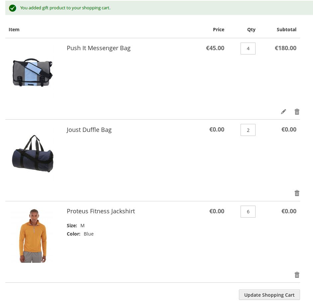Click the edit pencil for Push It Messenger Bag
Screen dimensions: 313x304
pyautogui.click(x=283, y=112)
